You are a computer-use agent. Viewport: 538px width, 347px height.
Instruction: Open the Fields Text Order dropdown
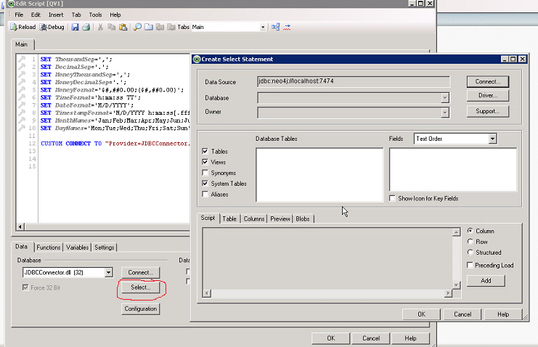pos(492,139)
